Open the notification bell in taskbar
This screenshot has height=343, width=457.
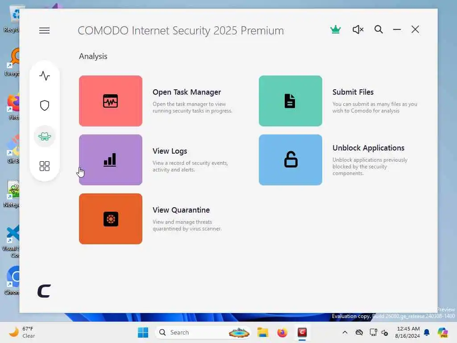427,332
